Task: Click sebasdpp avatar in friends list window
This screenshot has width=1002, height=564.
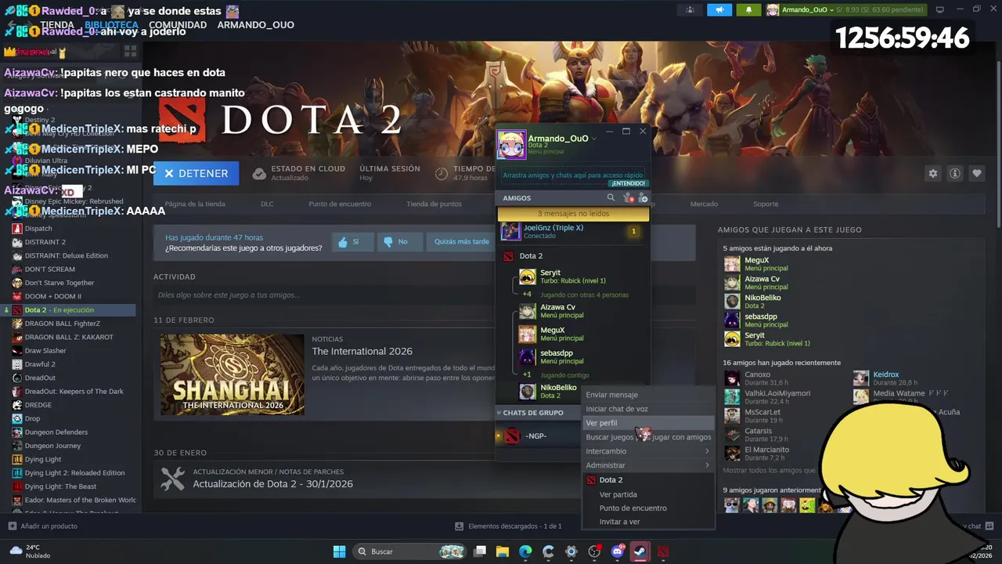Action: (x=528, y=357)
